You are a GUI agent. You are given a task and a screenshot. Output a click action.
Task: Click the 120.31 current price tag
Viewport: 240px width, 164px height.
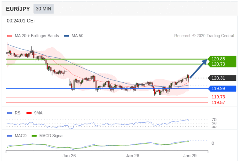click(218, 78)
